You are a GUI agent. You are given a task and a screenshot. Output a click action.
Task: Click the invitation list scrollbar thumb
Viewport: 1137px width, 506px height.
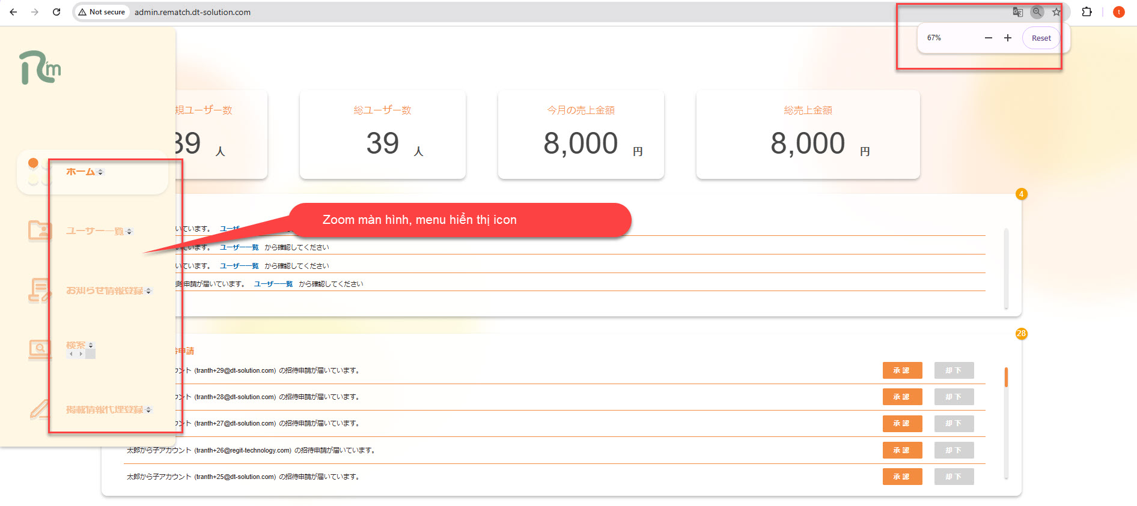pos(1006,377)
